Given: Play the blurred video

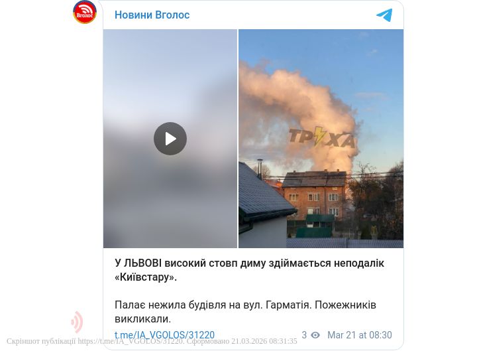Looking at the screenshot, I should 170,139.
